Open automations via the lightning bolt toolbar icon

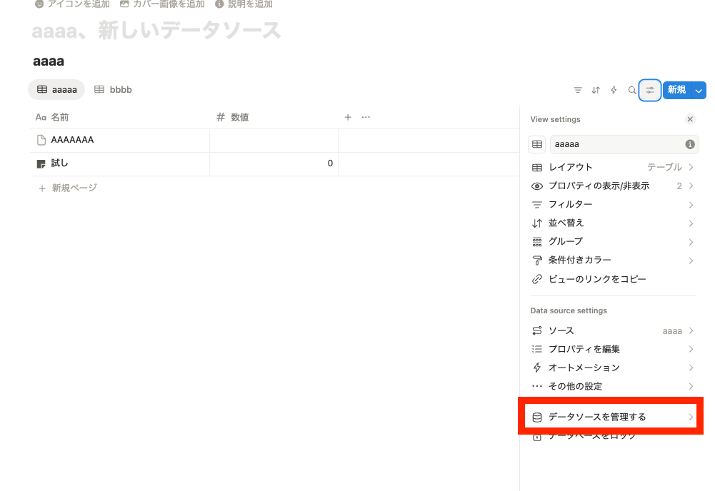[x=614, y=90]
